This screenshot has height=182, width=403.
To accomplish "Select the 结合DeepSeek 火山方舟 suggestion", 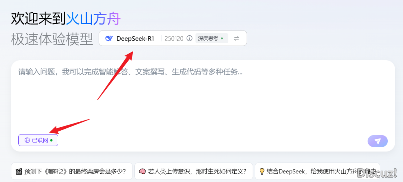I will (x=317, y=172).
